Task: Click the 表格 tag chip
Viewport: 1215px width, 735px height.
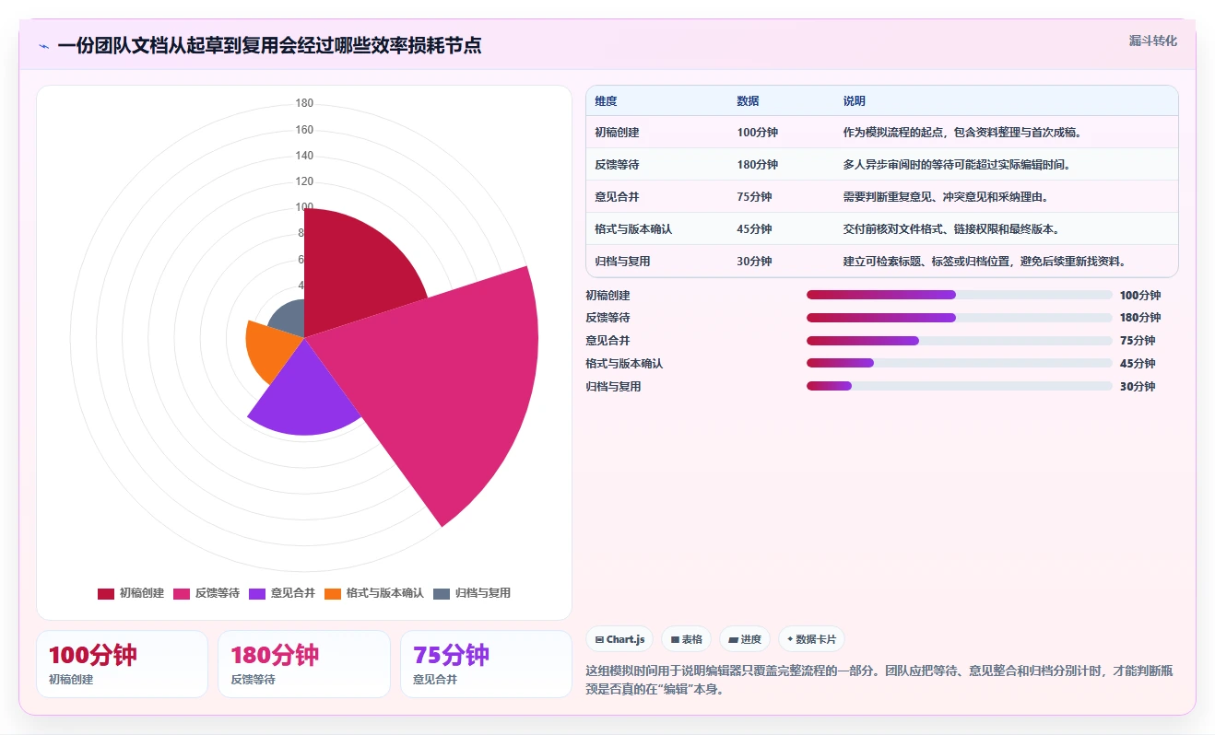Action: [x=686, y=639]
